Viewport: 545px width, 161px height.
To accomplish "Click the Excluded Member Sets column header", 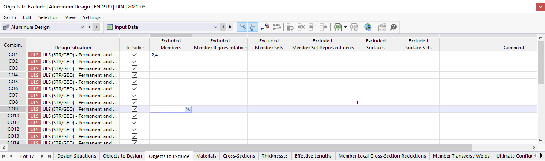I will 269,44.
